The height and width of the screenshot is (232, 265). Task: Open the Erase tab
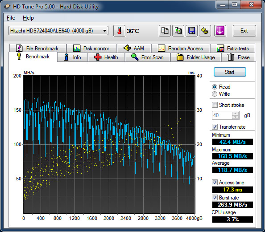click(239, 57)
